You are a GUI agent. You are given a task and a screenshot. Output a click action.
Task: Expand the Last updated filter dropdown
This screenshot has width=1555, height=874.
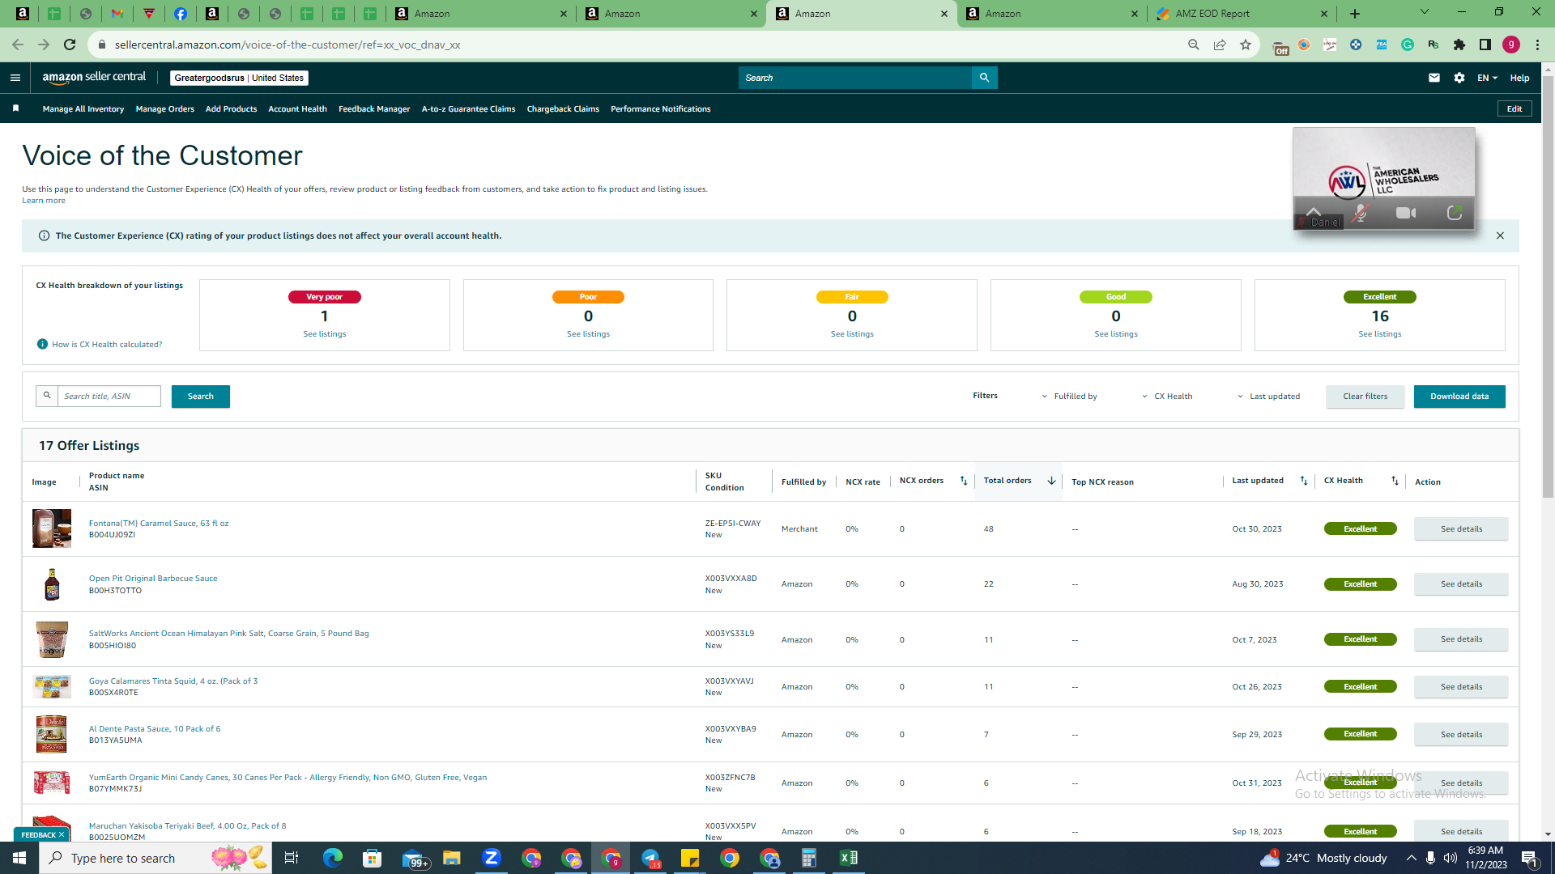tap(1268, 397)
